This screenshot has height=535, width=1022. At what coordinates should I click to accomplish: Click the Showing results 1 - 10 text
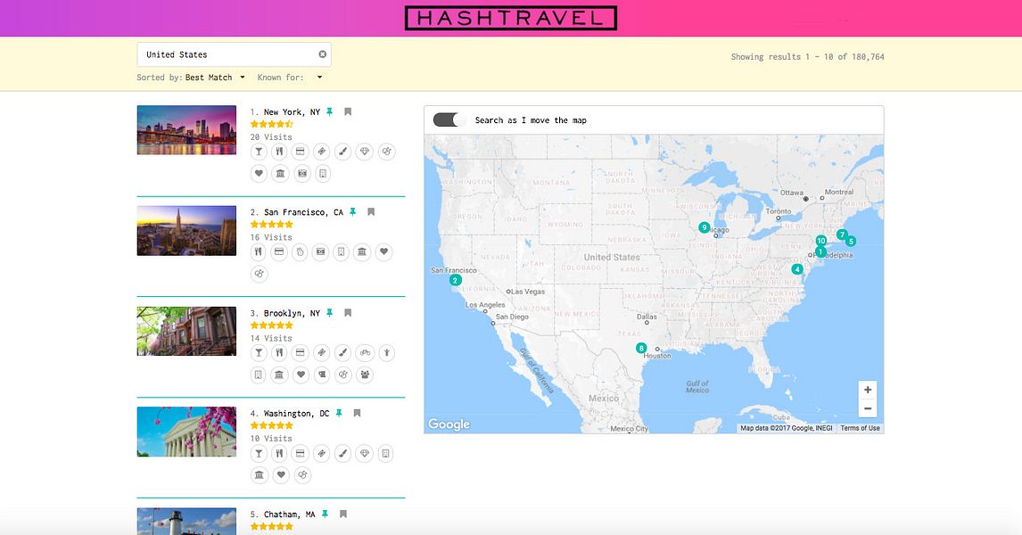click(808, 57)
